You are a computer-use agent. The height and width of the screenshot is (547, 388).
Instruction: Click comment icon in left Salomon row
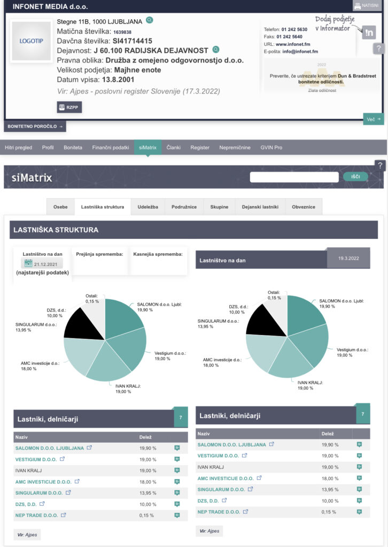[x=177, y=448]
